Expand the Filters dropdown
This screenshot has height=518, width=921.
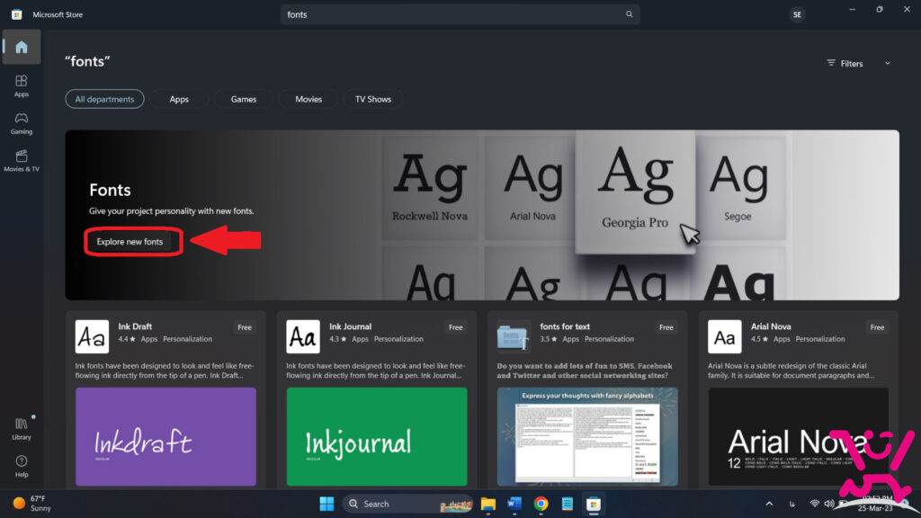point(859,64)
